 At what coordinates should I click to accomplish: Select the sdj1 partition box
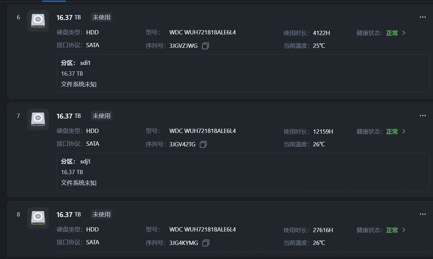pos(243,172)
